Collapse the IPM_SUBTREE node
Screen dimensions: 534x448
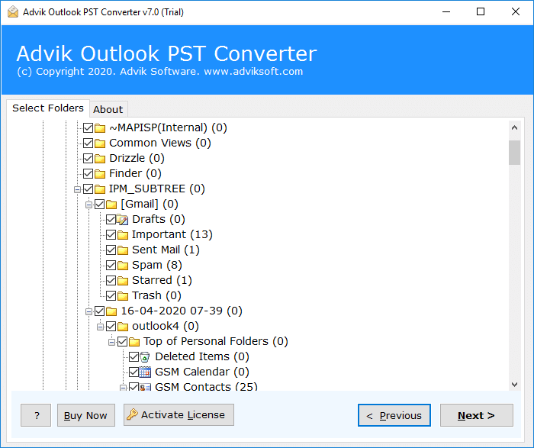(77, 189)
